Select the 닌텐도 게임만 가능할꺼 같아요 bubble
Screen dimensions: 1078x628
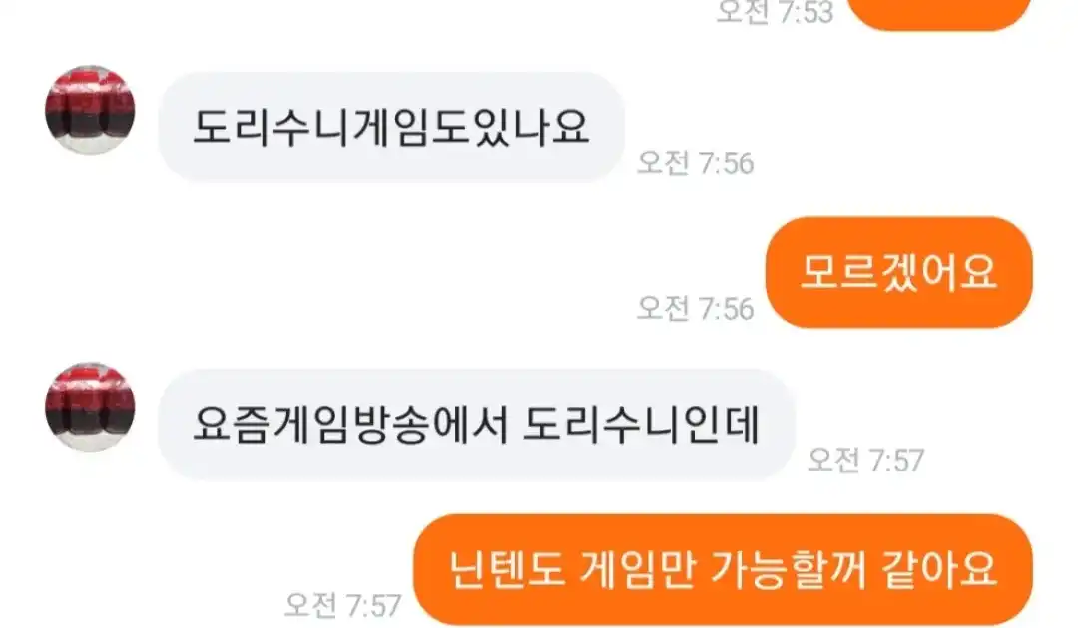[724, 569]
